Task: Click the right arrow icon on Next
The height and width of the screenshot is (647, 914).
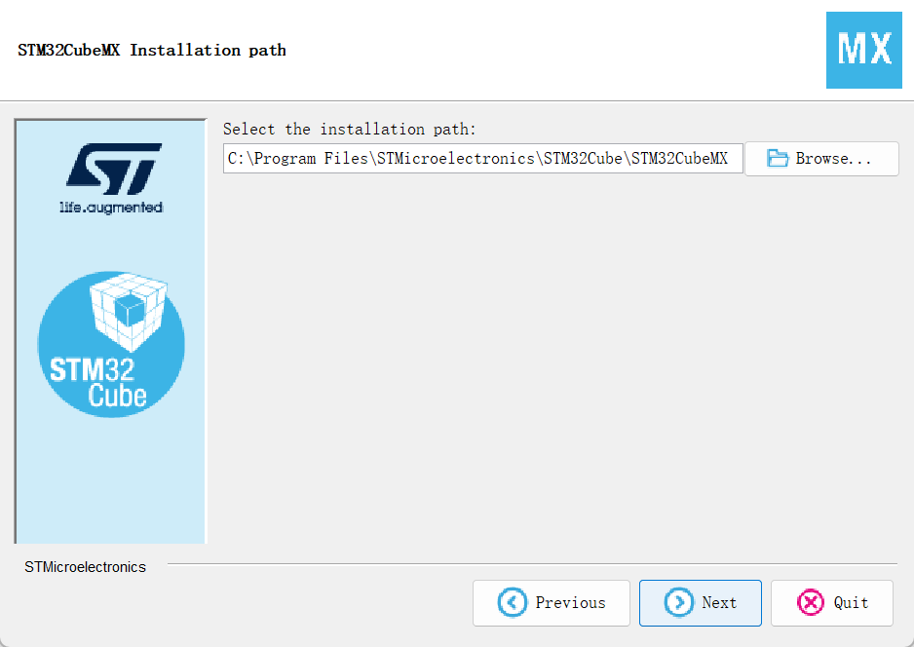Action: pyautogui.click(x=679, y=603)
